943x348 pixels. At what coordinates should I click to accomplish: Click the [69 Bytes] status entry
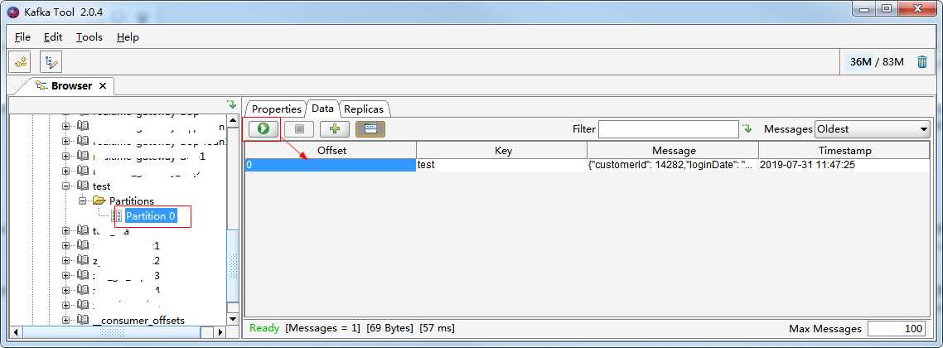389,328
